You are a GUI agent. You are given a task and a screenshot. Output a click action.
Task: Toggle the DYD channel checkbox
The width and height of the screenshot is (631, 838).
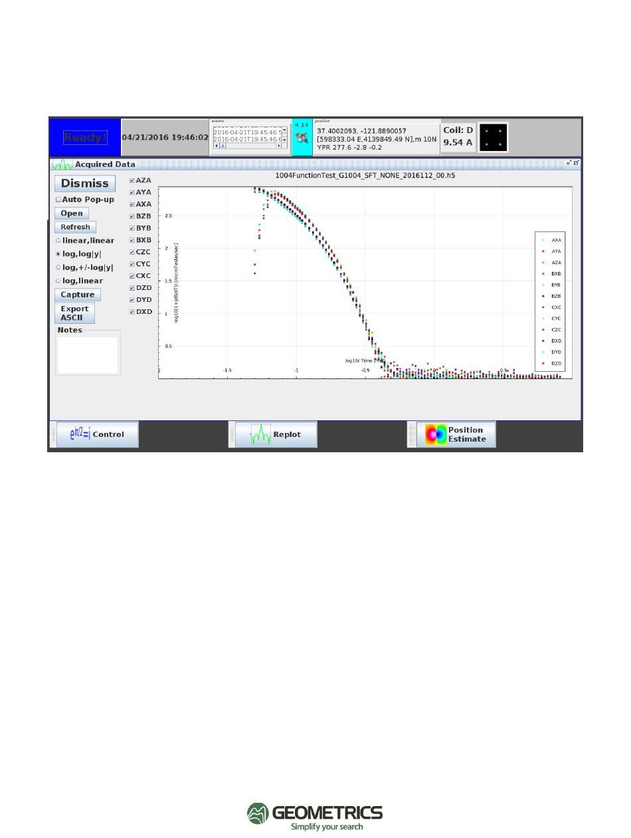132,300
